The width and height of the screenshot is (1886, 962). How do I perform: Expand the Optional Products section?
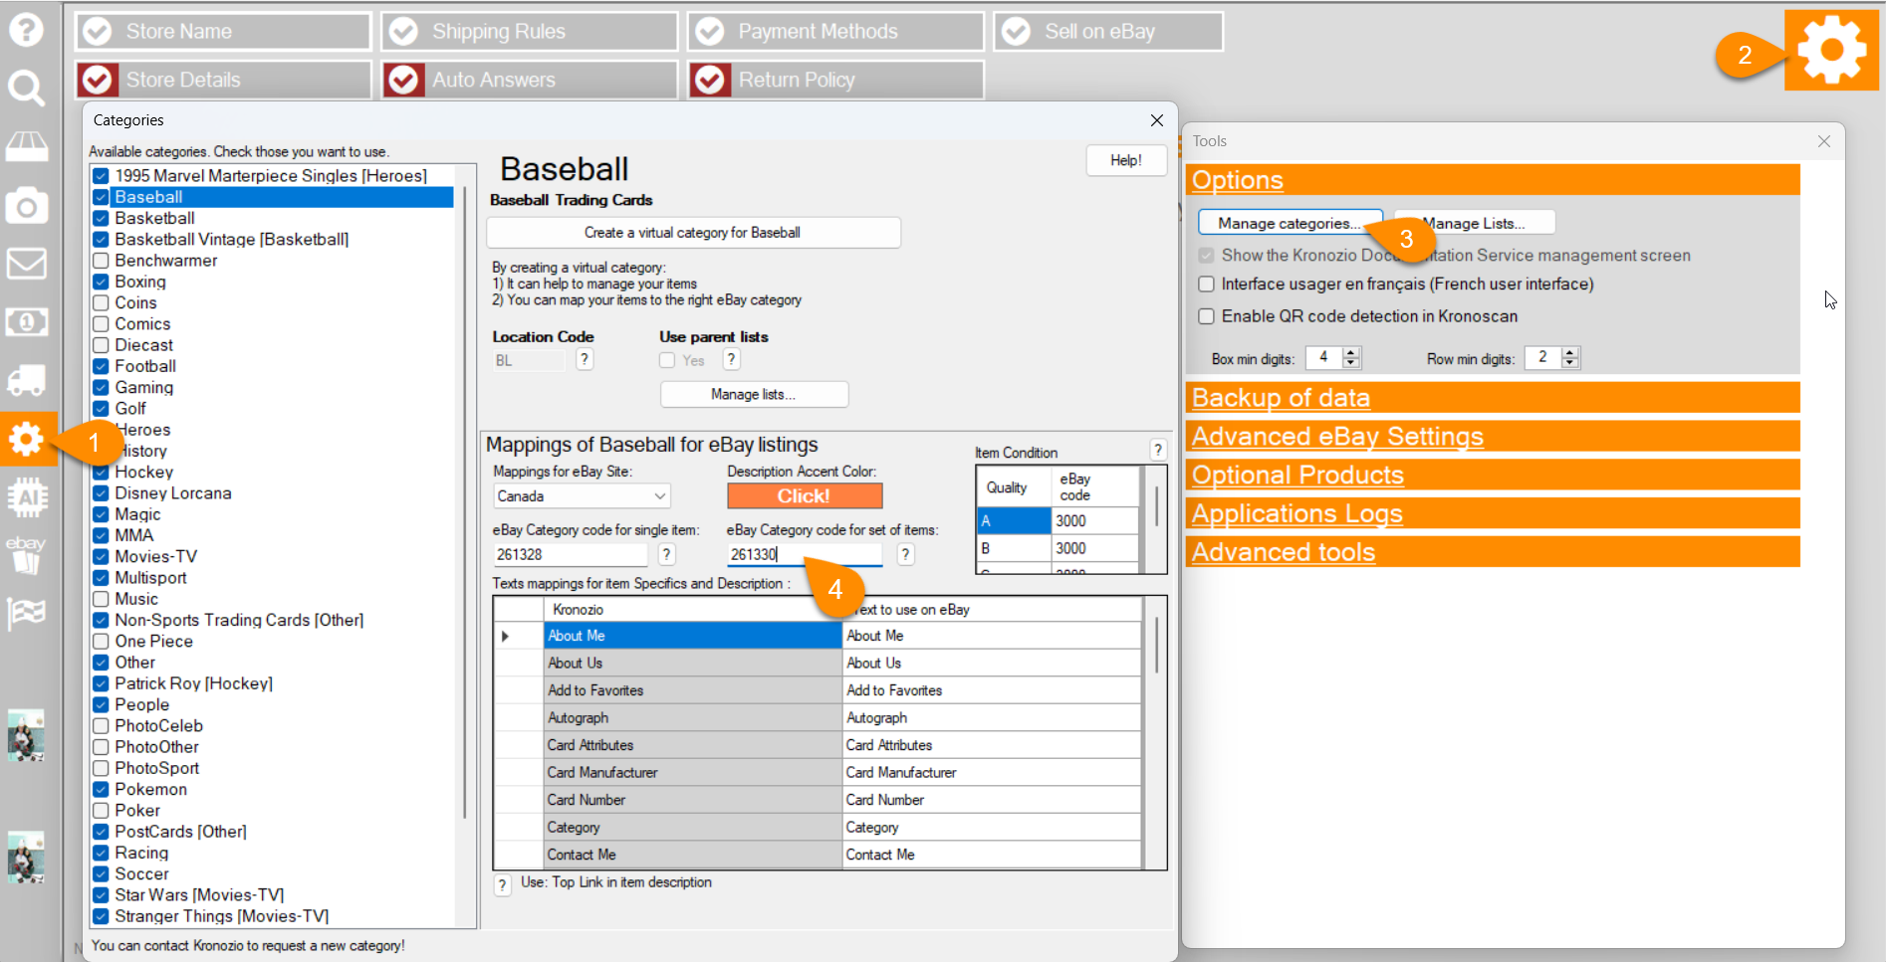pyautogui.click(x=1493, y=476)
